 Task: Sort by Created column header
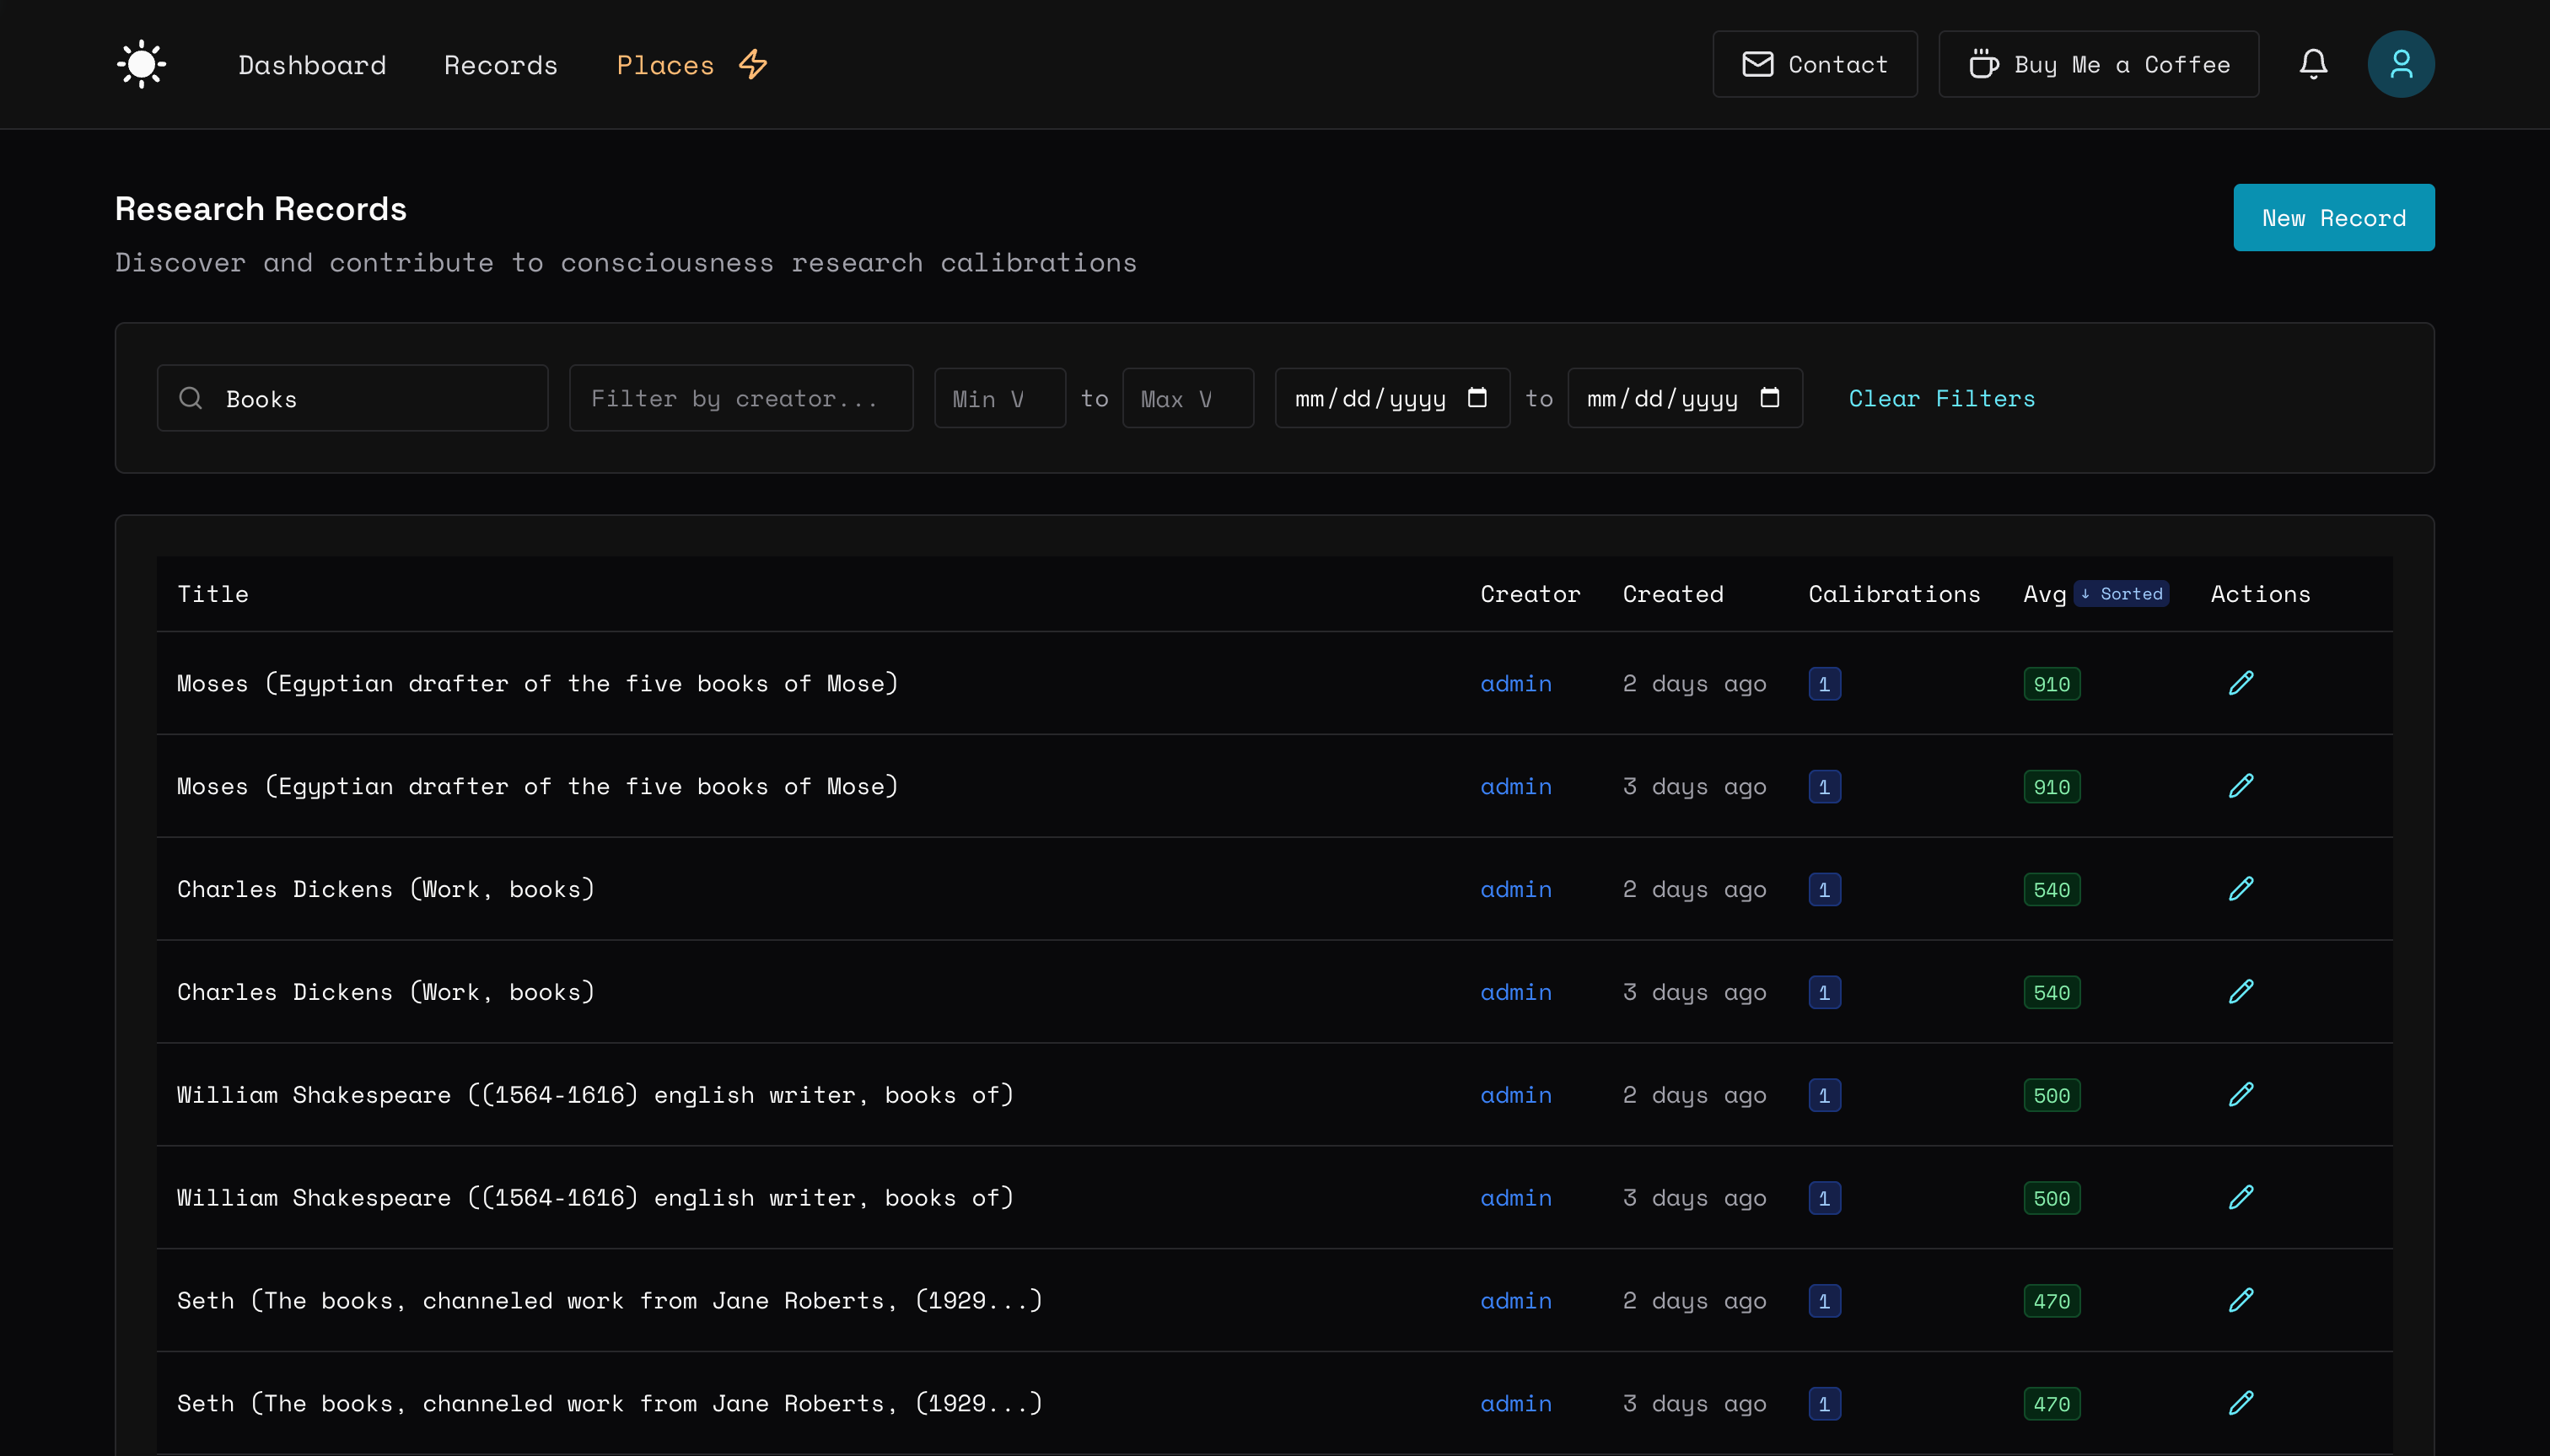(x=1673, y=594)
